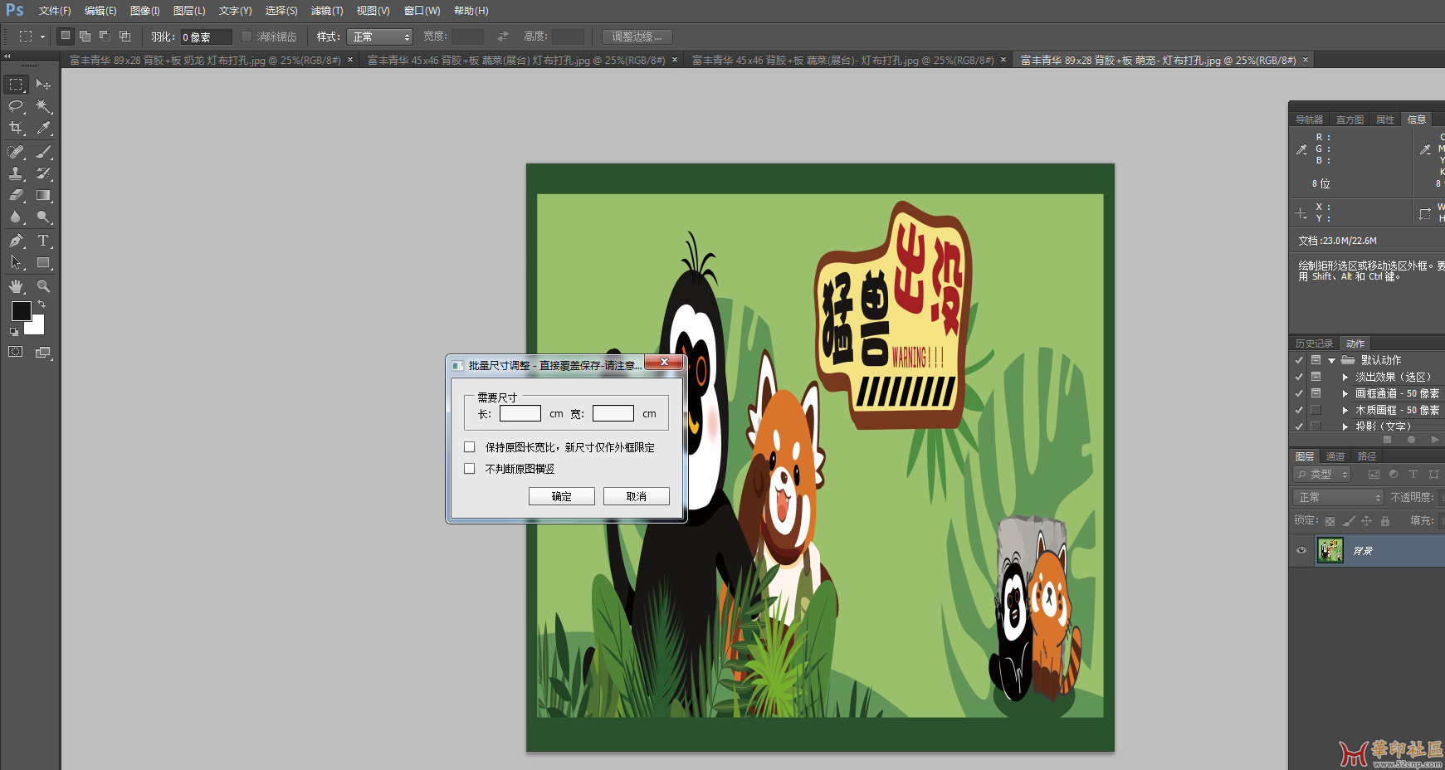Click 取消 button in resize dialog
This screenshot has height=770, width=1445.
click(637, 496)
